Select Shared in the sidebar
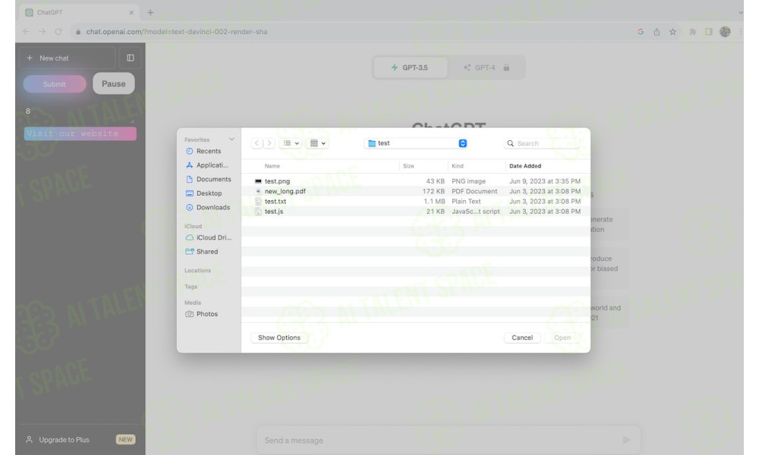Screen dimensions: 759x455 coord(209,252)
